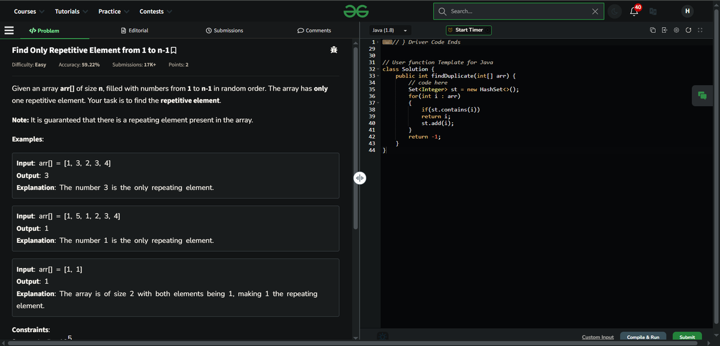The image size is (720, 346).
Task: Click the Compile & Run button
Action: (643, 337)
